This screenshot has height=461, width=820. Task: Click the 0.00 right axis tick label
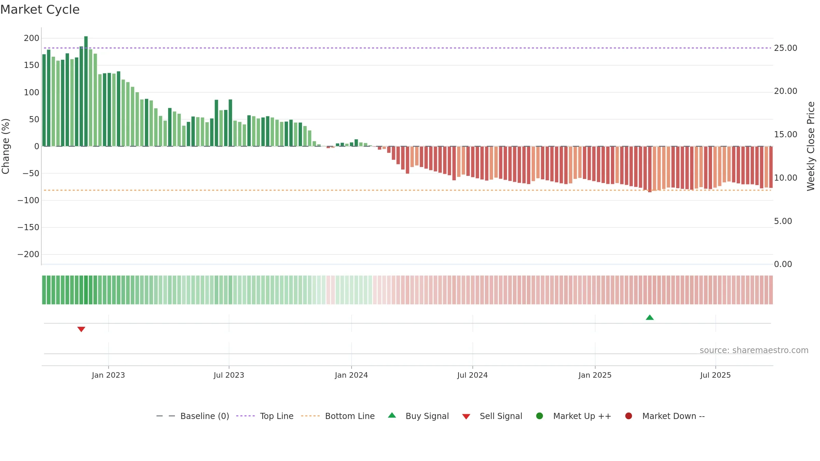[783, 264]
